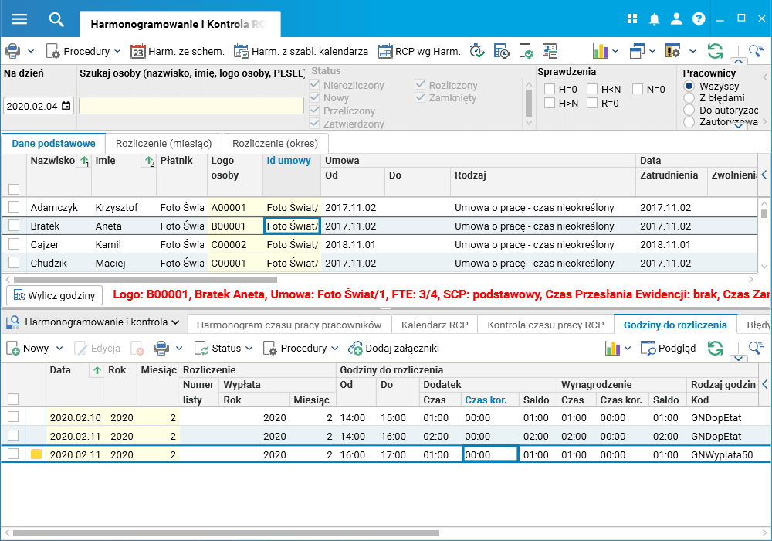This screenshot has width=772, height=541.
Task: Click the top grid horizontal scrollbar
Action: click(x=145, y=279)
